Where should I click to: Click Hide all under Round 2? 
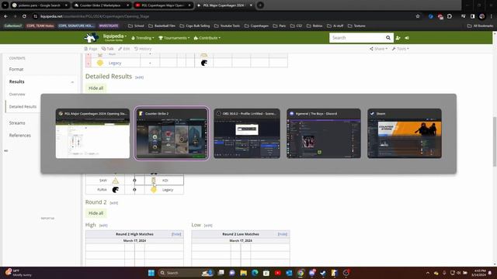click(x=96, y=213)
